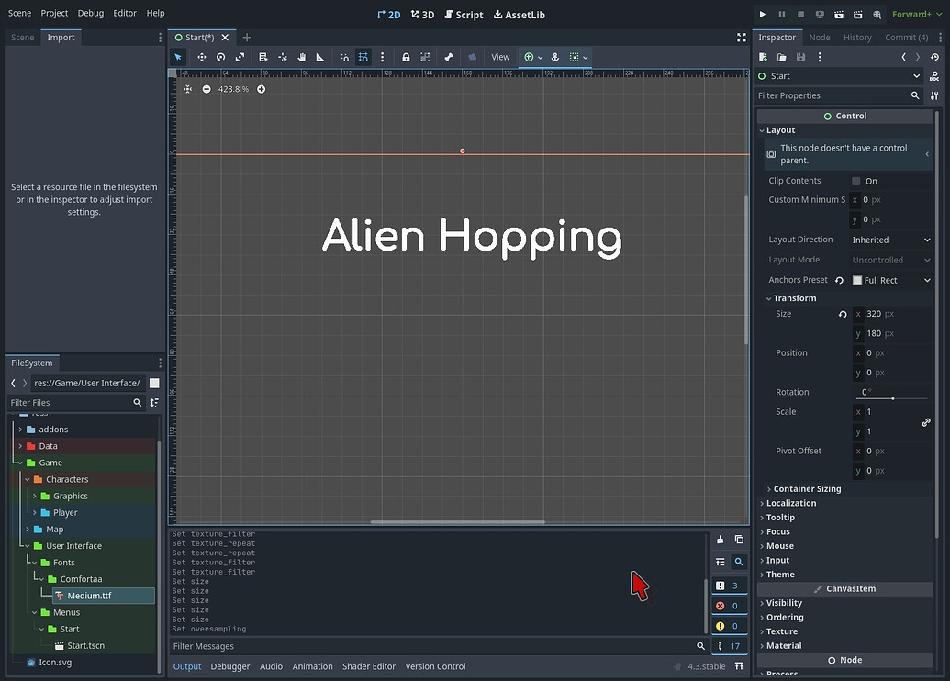Open the search messages icon in Output panel
The width and height of the screenshot is (950, 681).
(739, 561)
